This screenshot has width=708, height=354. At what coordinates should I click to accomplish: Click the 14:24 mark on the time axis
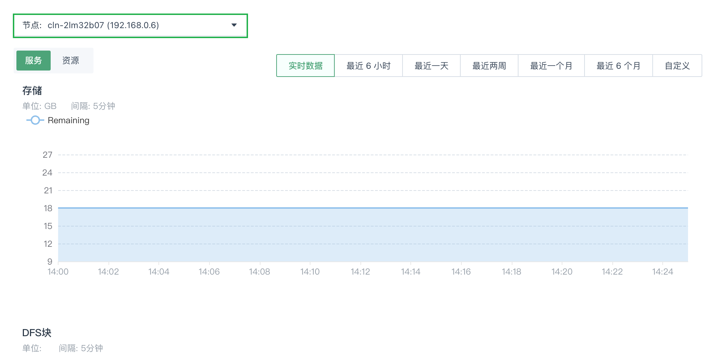coord(662,272)
